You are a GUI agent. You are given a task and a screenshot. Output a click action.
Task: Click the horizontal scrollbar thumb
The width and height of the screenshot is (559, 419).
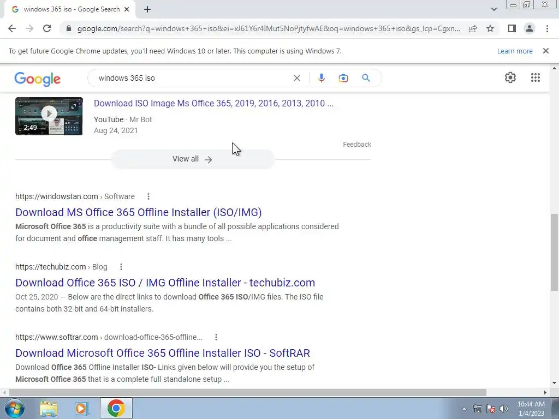pos(247,392)
